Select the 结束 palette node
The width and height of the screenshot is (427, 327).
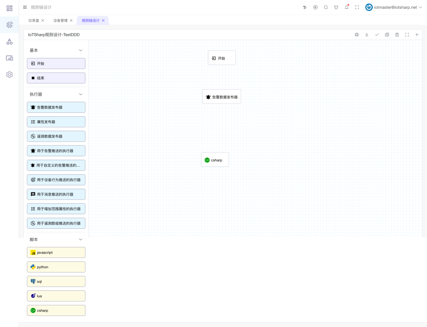(x=56, y=78)
